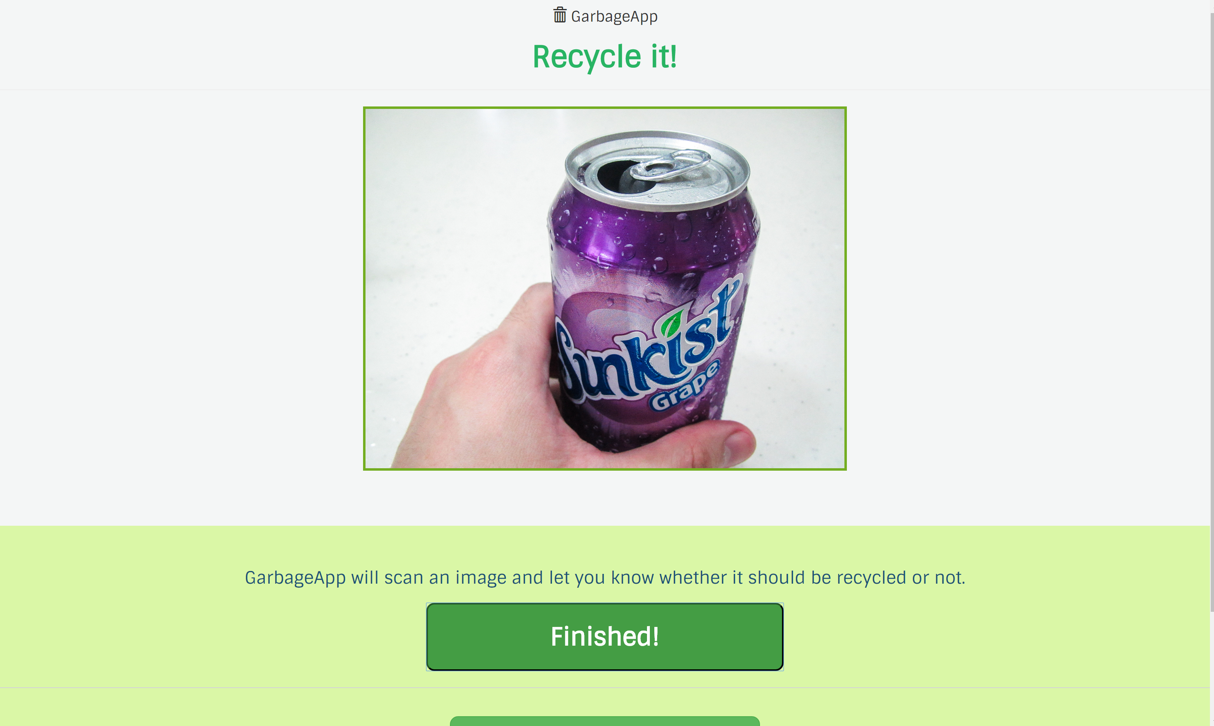Click the GarbageApp description sentence
1214x726 pixels.
(605, 578)
